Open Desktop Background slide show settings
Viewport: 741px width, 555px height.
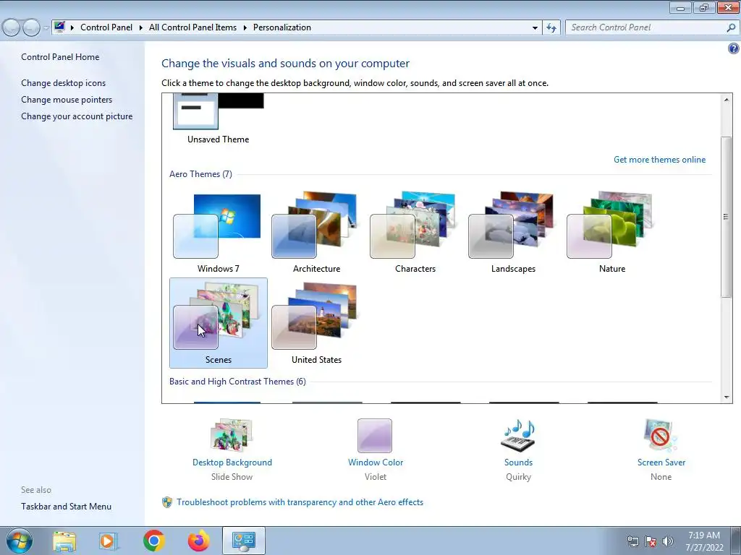point(232,435)
